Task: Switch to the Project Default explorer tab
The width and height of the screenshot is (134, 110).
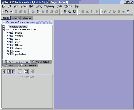Action: [41, 62]
